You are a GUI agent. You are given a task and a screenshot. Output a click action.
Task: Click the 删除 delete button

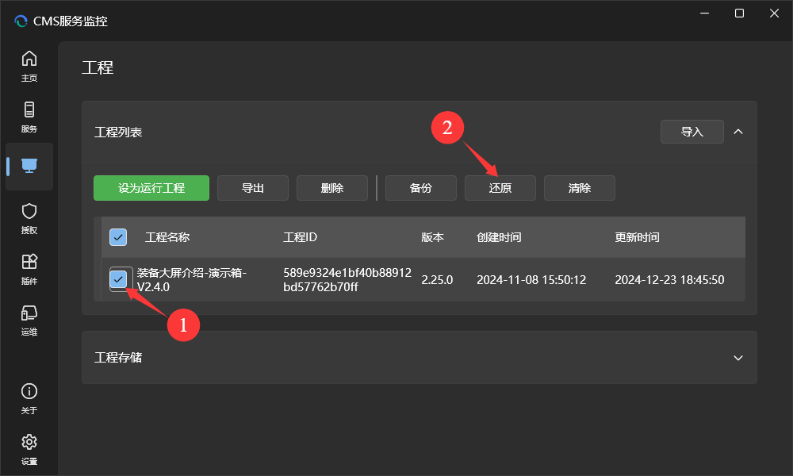coord(332,188)
